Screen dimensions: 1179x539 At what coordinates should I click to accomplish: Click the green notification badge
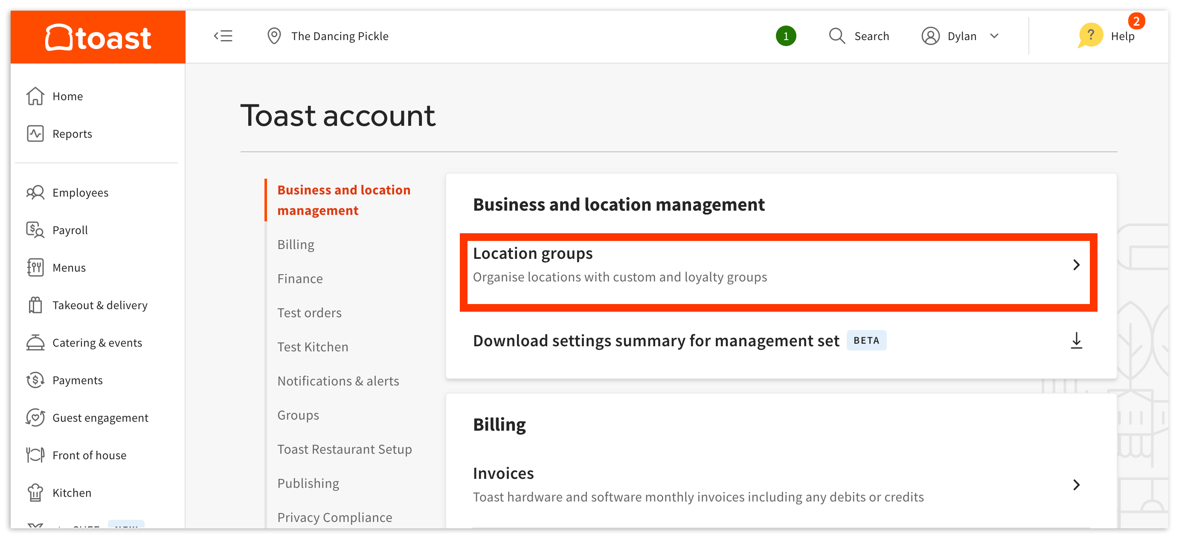tap(786, 36)
